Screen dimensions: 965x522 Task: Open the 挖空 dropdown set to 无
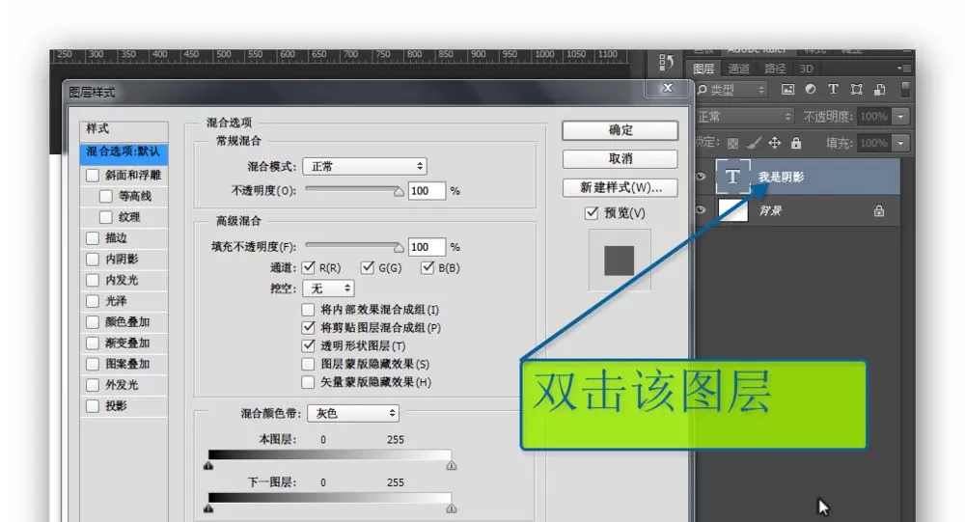point(328,288)
